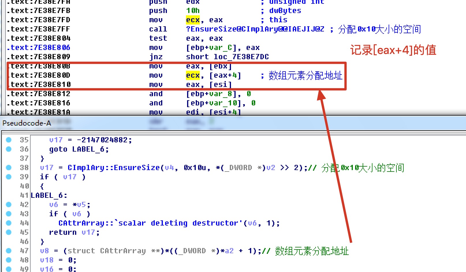Click LABEL_6 label on line 41

pos(49,195)
